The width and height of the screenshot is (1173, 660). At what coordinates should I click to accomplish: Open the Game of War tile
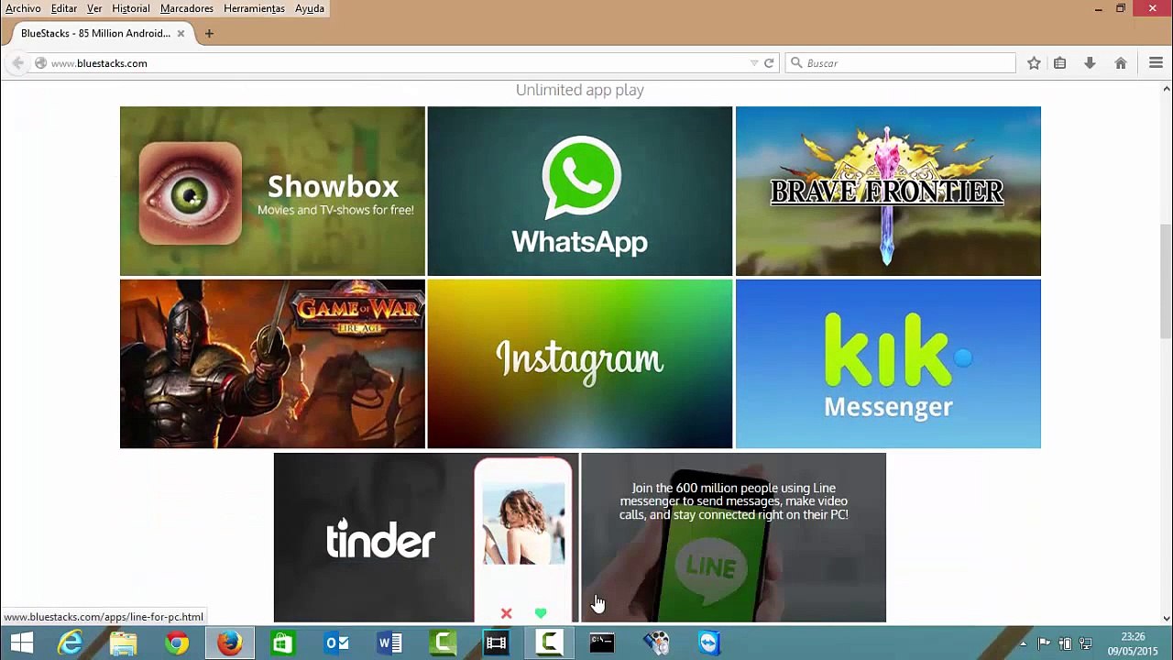coord(272,364)
